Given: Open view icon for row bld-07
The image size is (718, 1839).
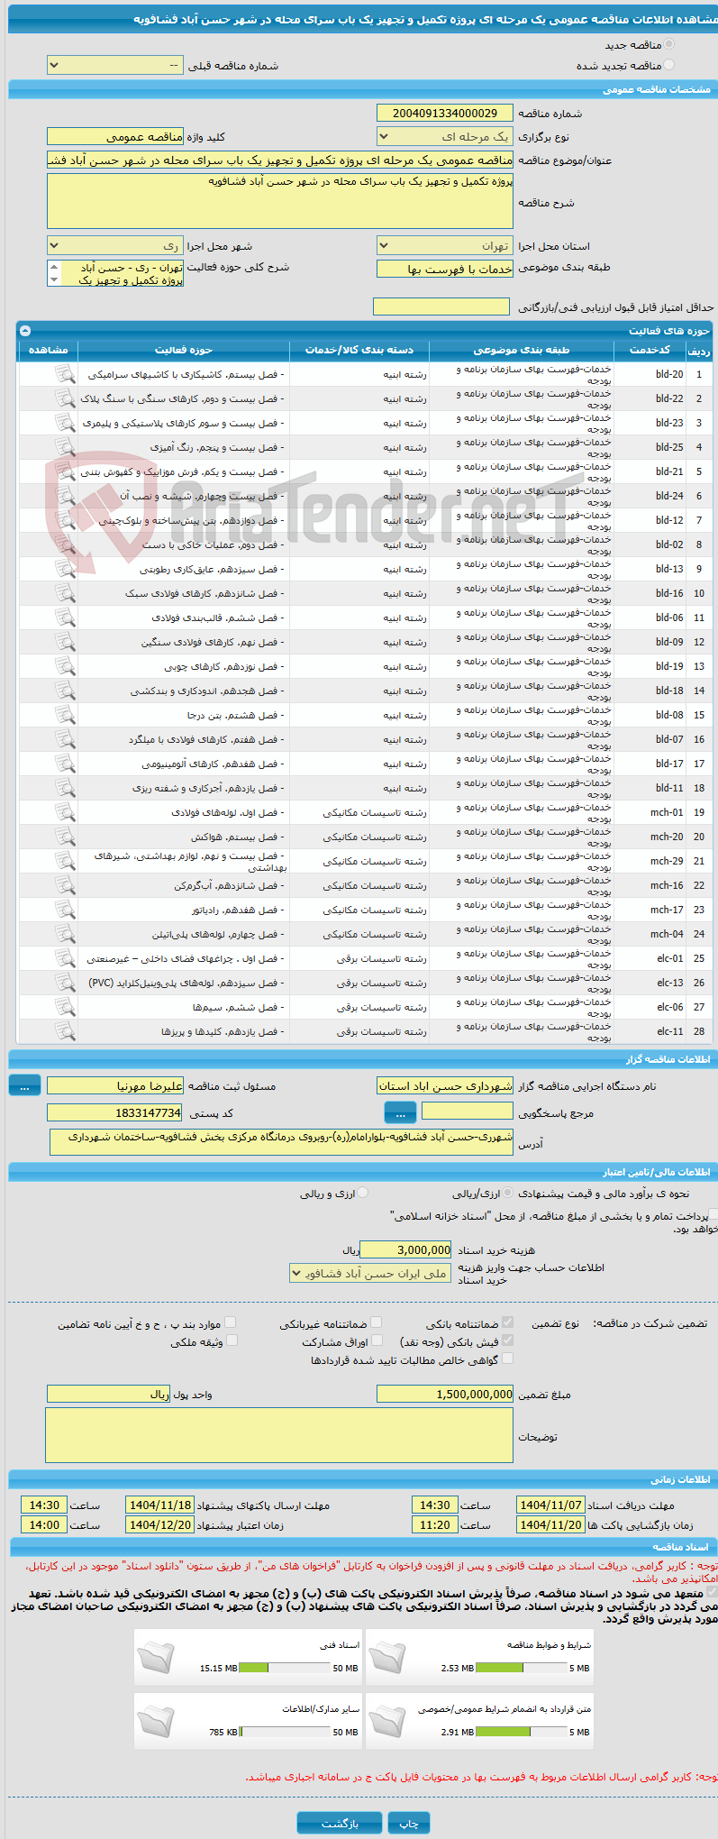Looking at the screenshot, I should coord(65,739).
